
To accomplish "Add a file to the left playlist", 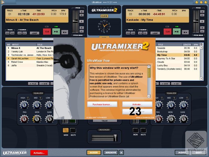I will (33, 84).
